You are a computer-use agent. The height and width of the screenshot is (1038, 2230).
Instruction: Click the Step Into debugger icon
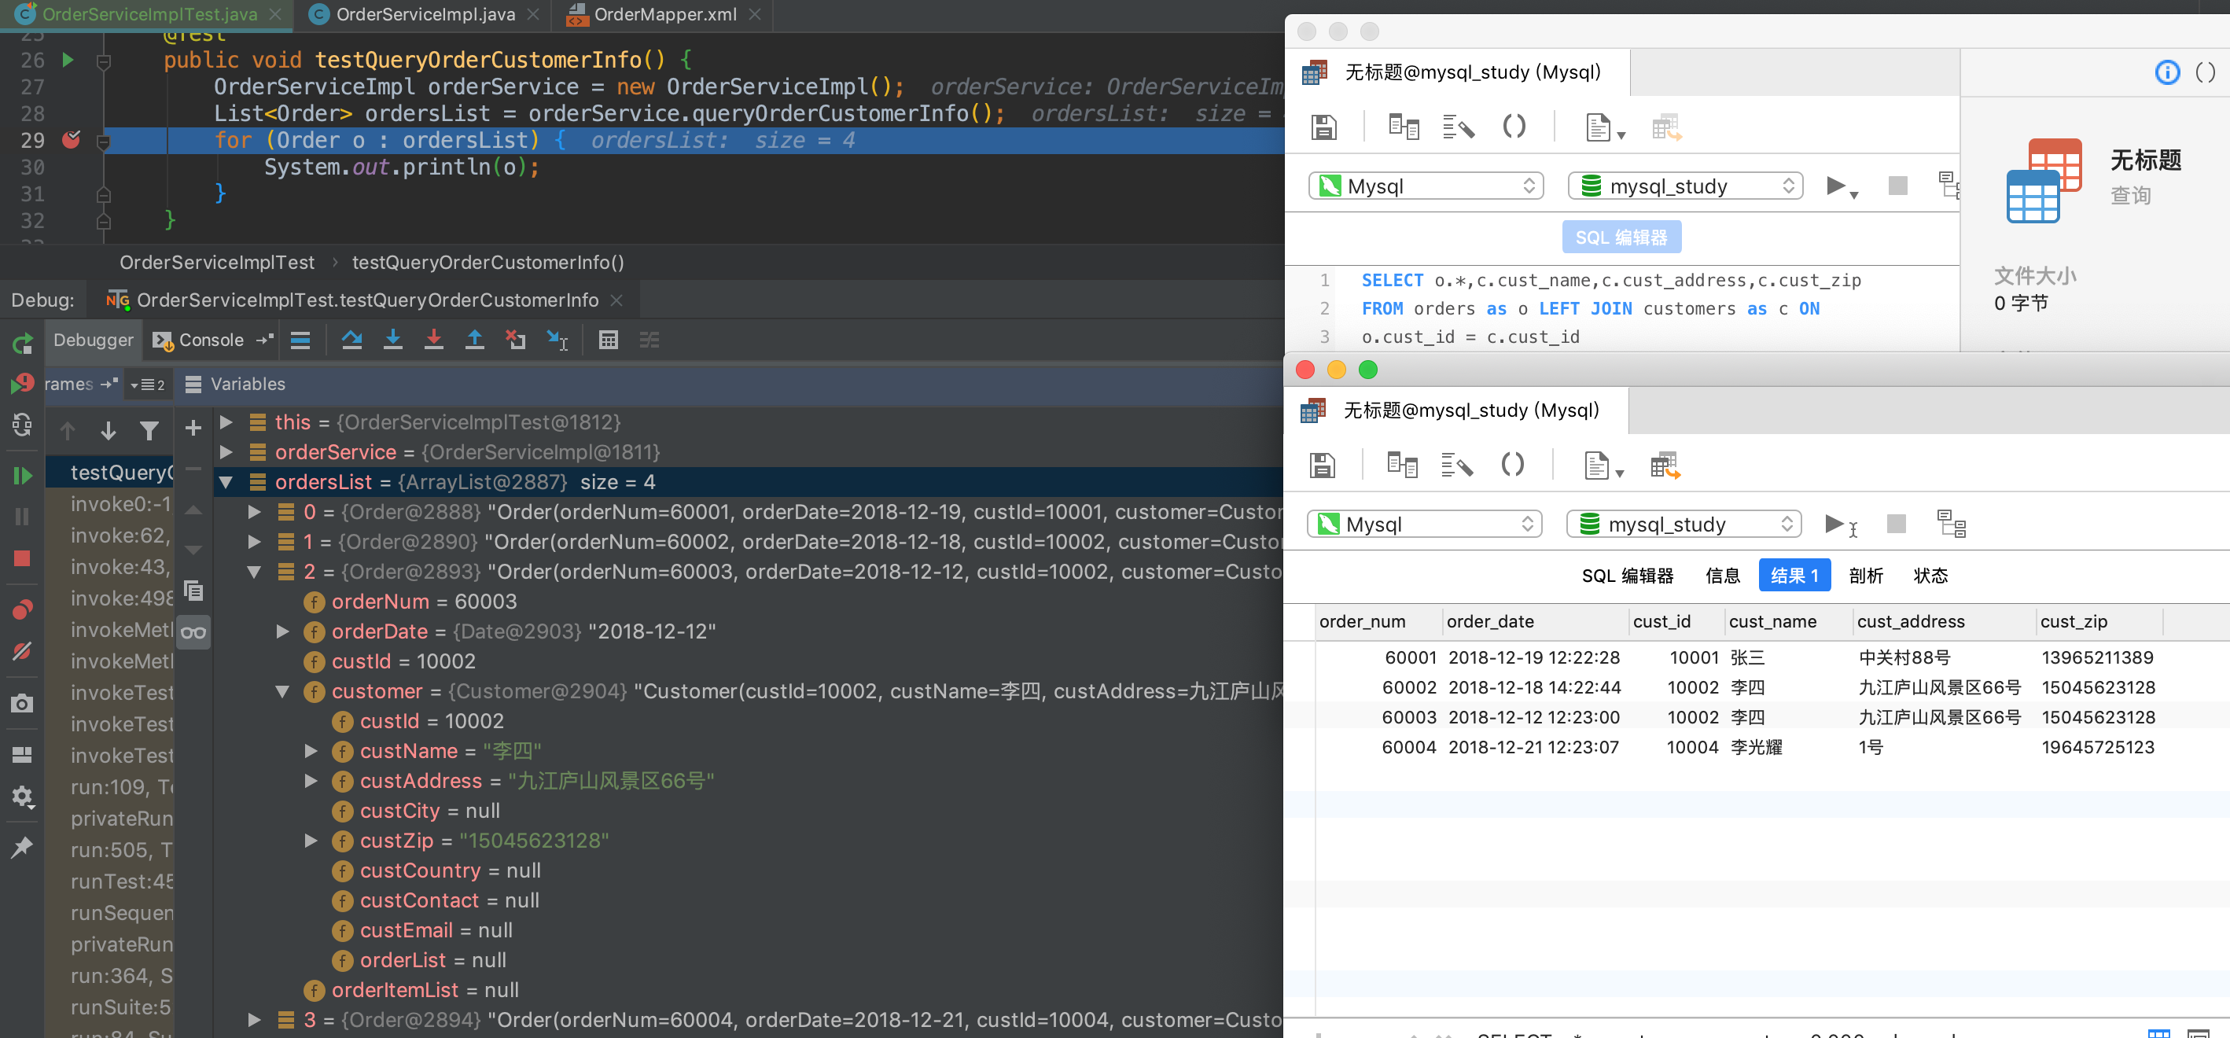tap(393, 340)
